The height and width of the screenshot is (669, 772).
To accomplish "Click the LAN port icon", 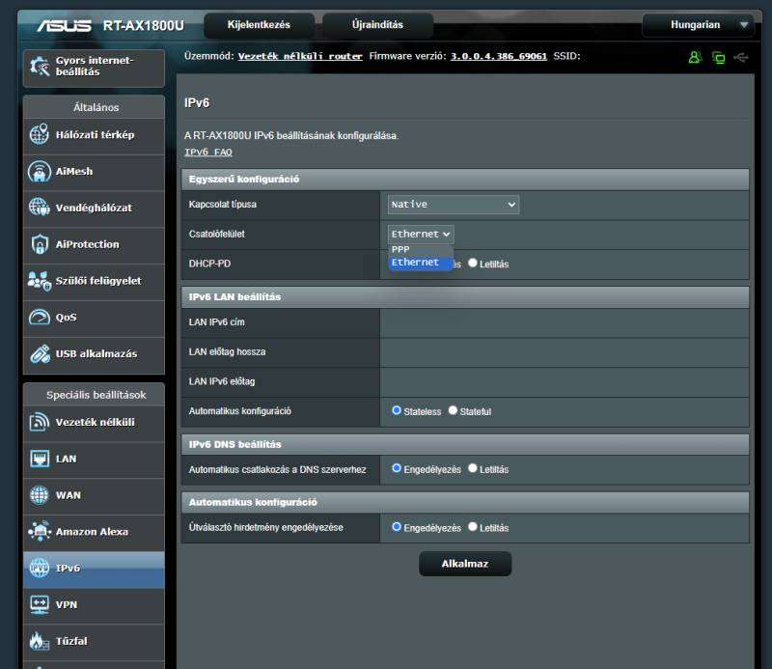I will [40, 459].
